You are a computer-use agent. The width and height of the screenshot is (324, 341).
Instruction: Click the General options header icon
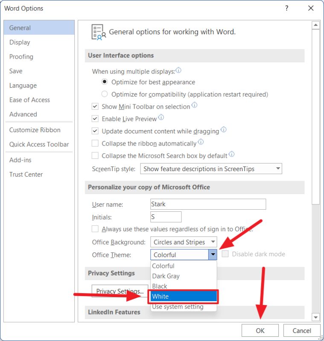(x=99, y=32)
